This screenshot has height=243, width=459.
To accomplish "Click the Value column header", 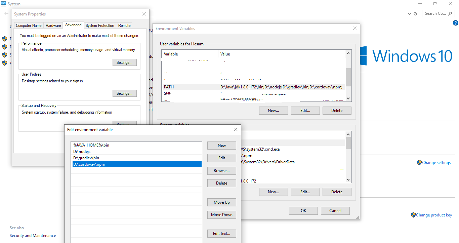I will (282, 54).
